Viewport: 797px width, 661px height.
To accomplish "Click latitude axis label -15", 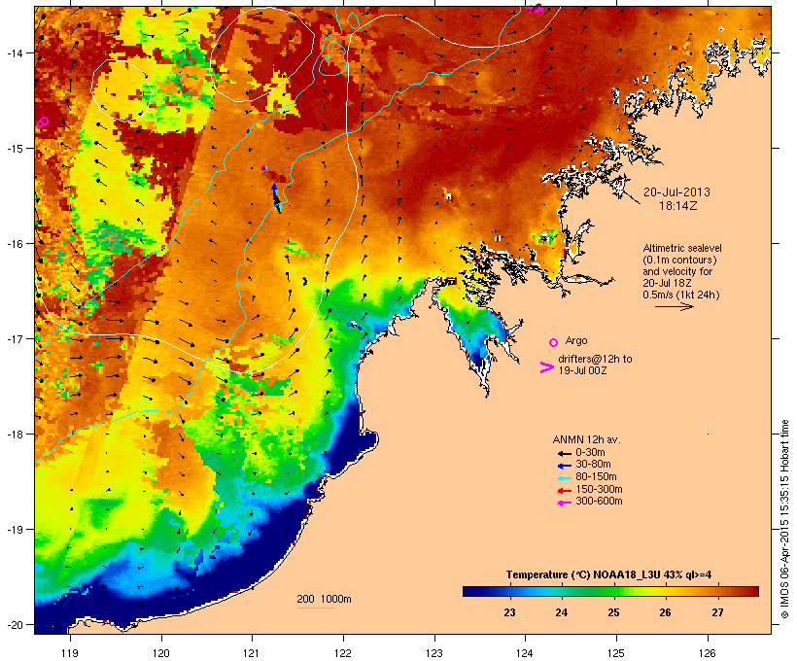I will click(x=14, y=149).
